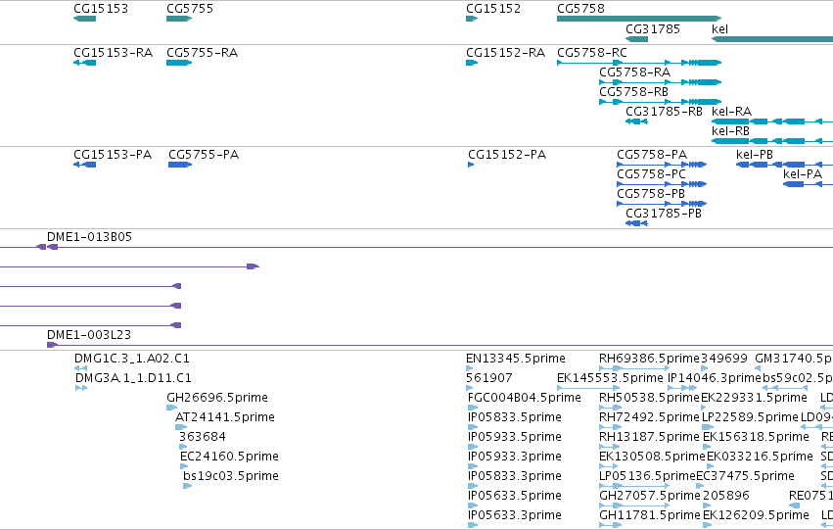Select EST 205896 label

[x=726, y=496]
